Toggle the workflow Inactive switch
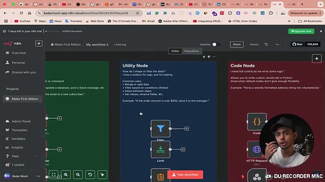325x182 pixels. (216, 44)
